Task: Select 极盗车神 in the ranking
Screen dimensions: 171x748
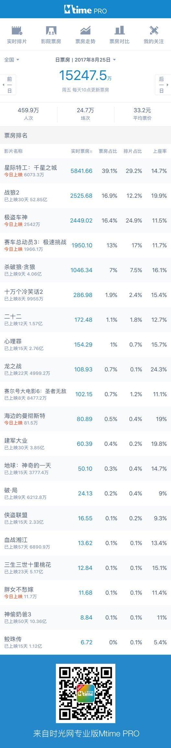Action: tap(85, 220)
